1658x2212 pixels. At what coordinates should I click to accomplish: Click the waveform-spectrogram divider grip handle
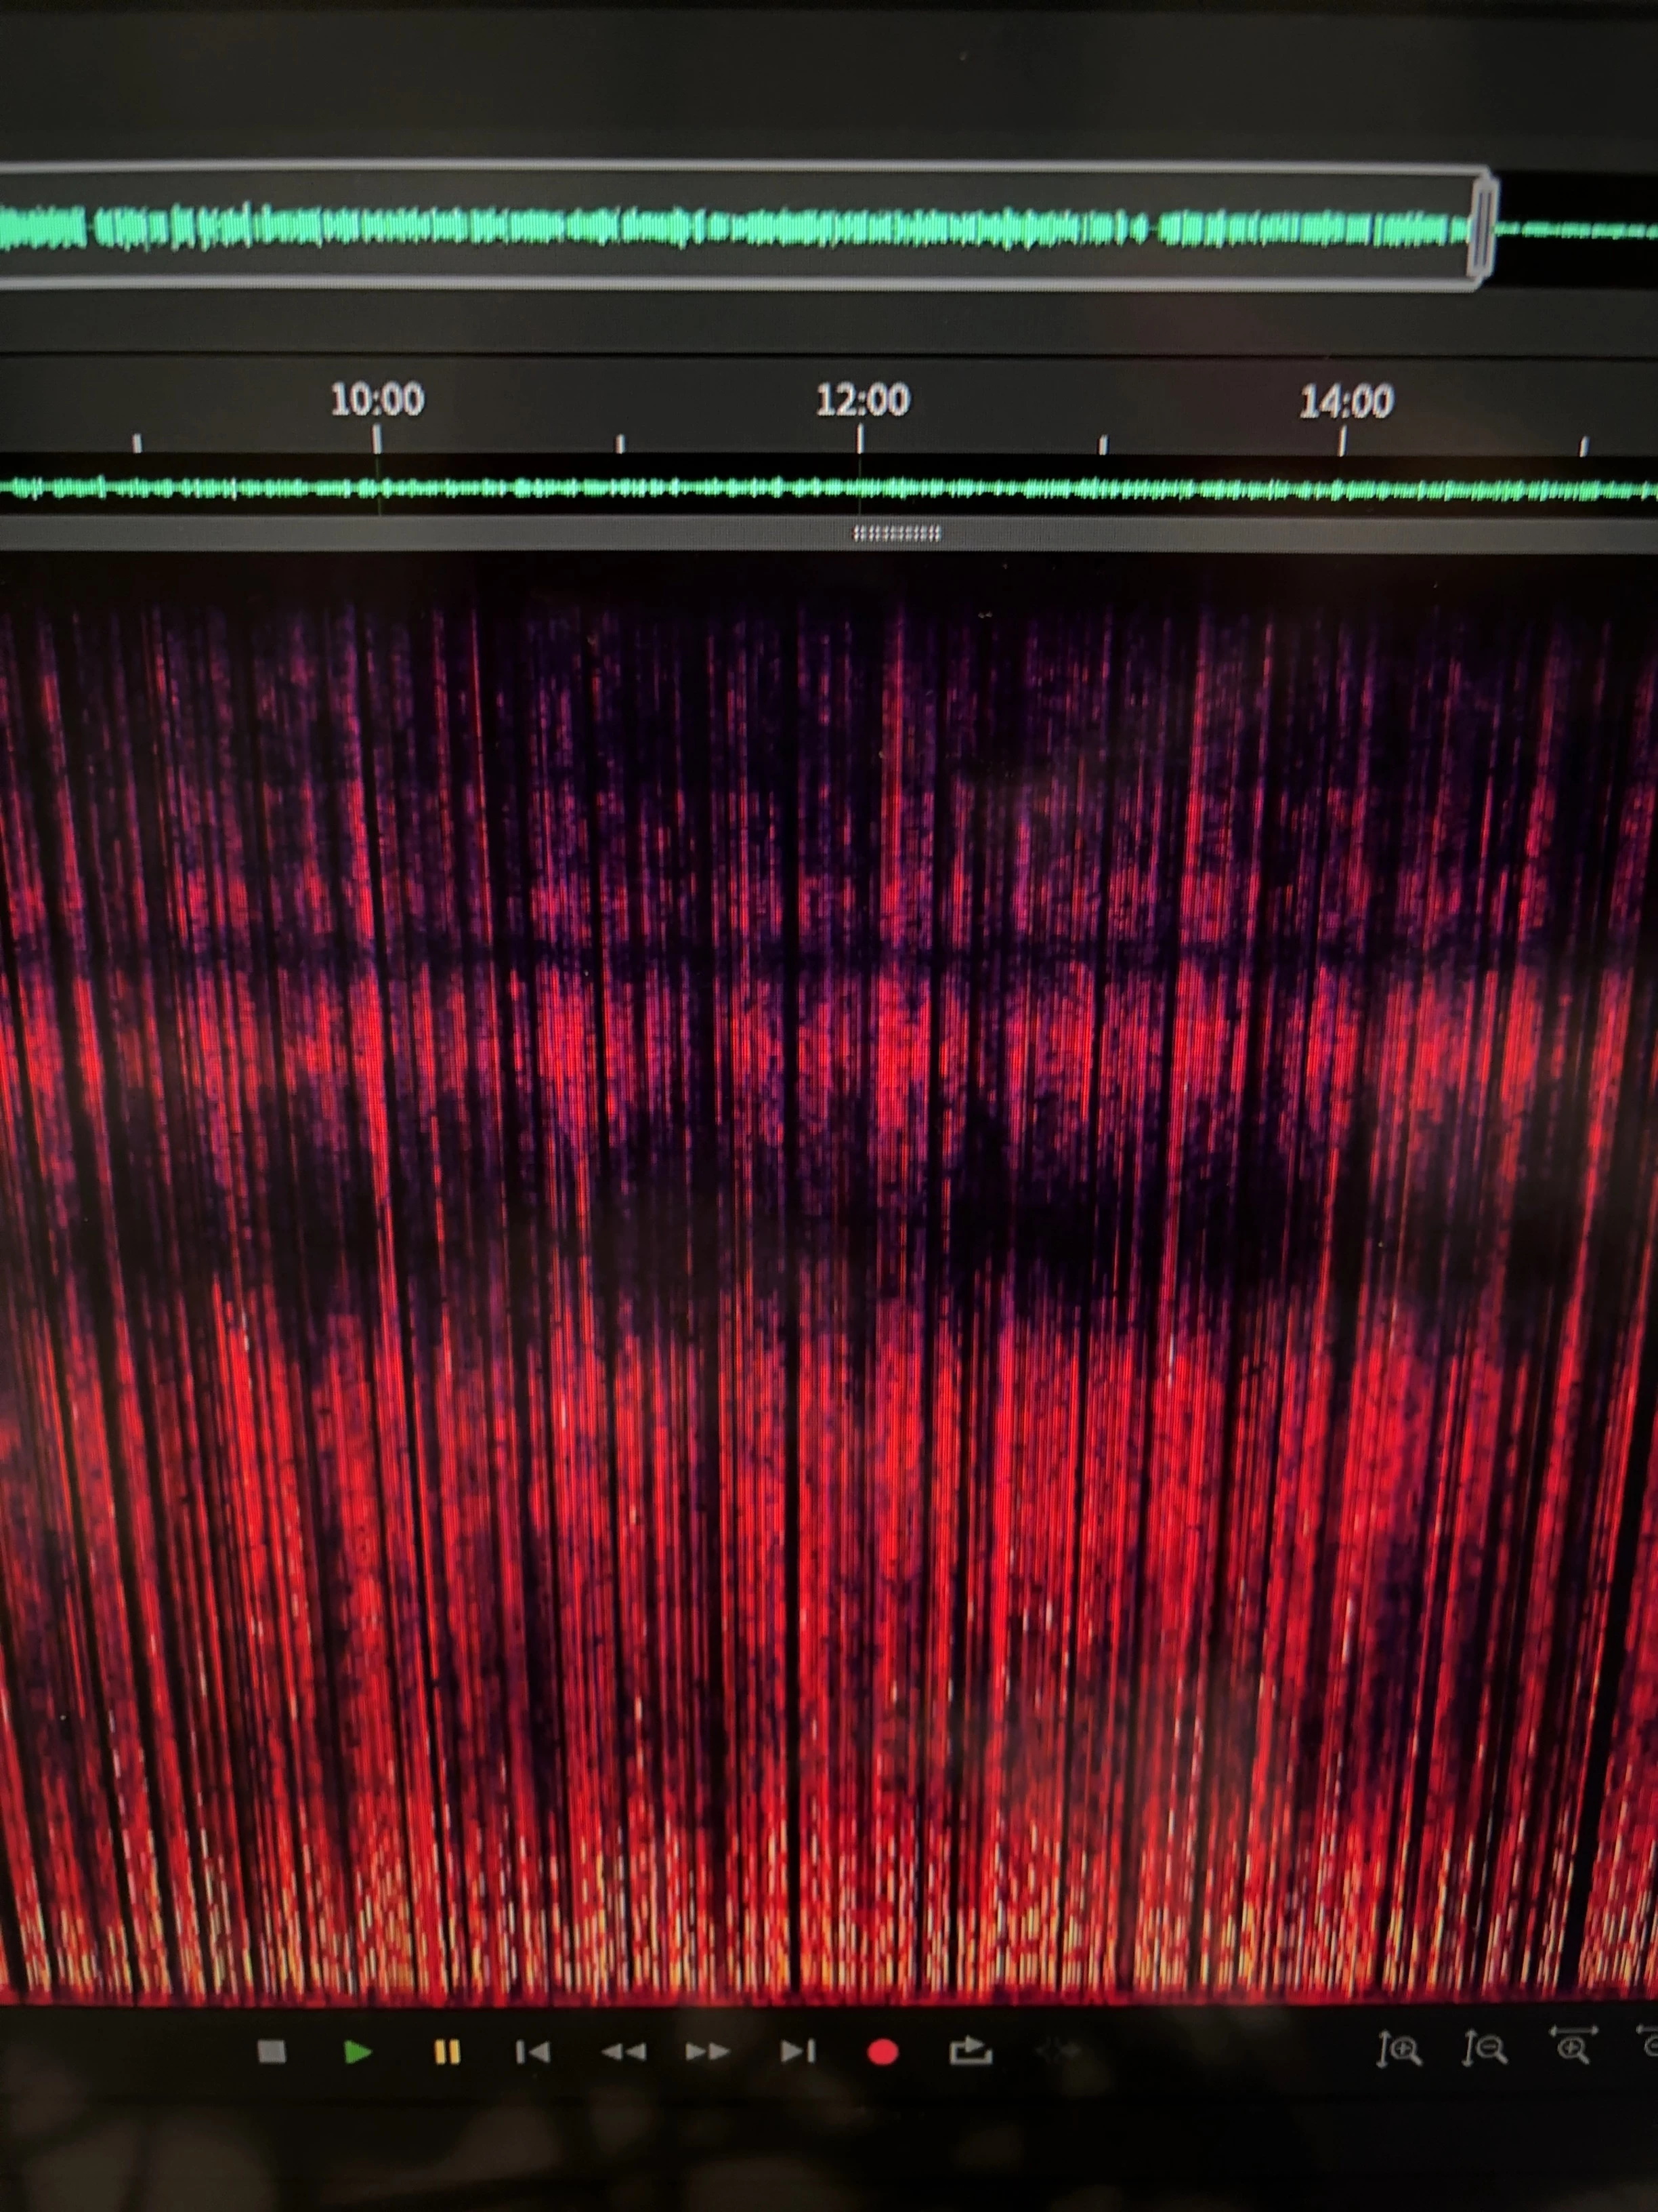coord(897,534)
